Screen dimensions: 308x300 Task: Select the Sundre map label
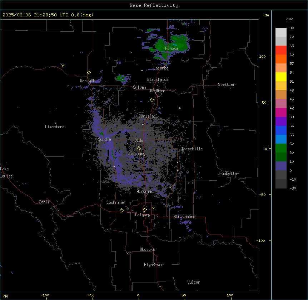click(x=104, y=139)
